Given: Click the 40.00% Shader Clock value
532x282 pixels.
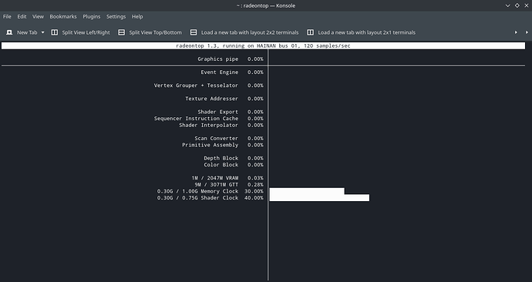Looking at the screenshot, I should (254, 198).
